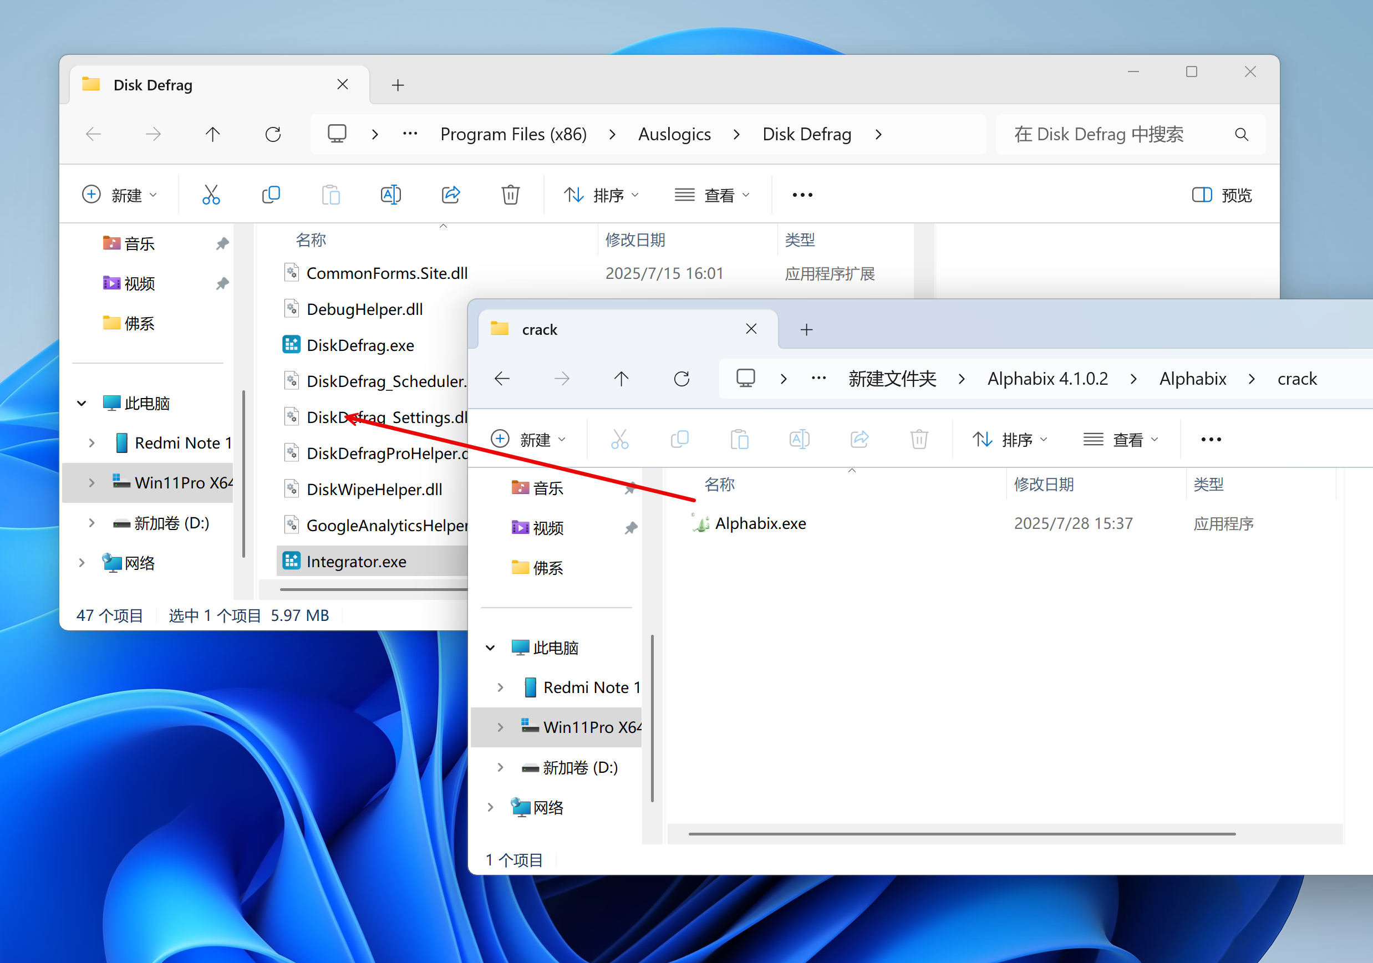Click the Share icon in Disk Defrag toolbar

[450, 195]
